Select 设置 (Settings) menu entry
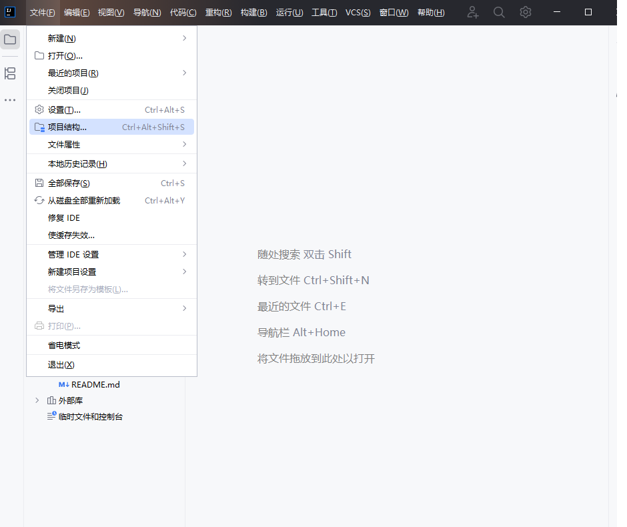Viewport: 627px width, 527px height. tap(64, 109)
